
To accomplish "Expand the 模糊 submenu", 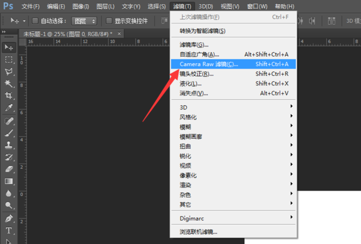I will click(x=233, y=127).
